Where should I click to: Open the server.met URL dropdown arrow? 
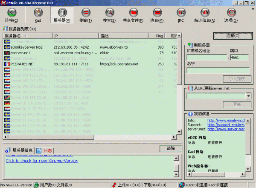pos(248,96)
